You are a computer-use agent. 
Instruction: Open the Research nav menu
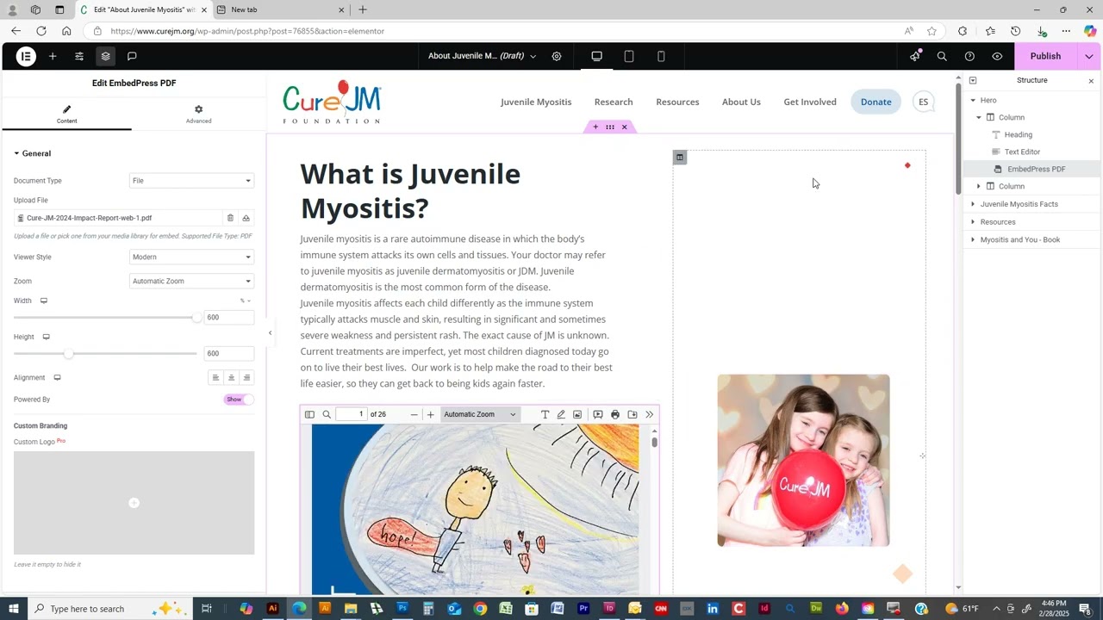tap(614, 102)
